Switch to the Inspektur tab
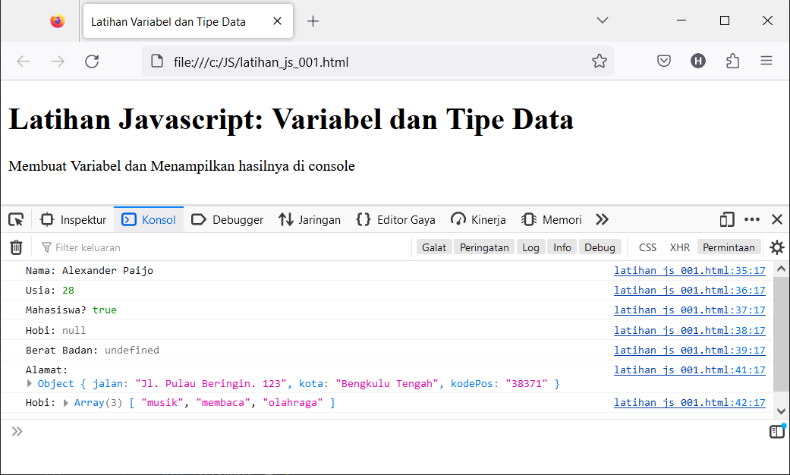The height and width of the screenshot is (475, 790). (x=74, y=219)
